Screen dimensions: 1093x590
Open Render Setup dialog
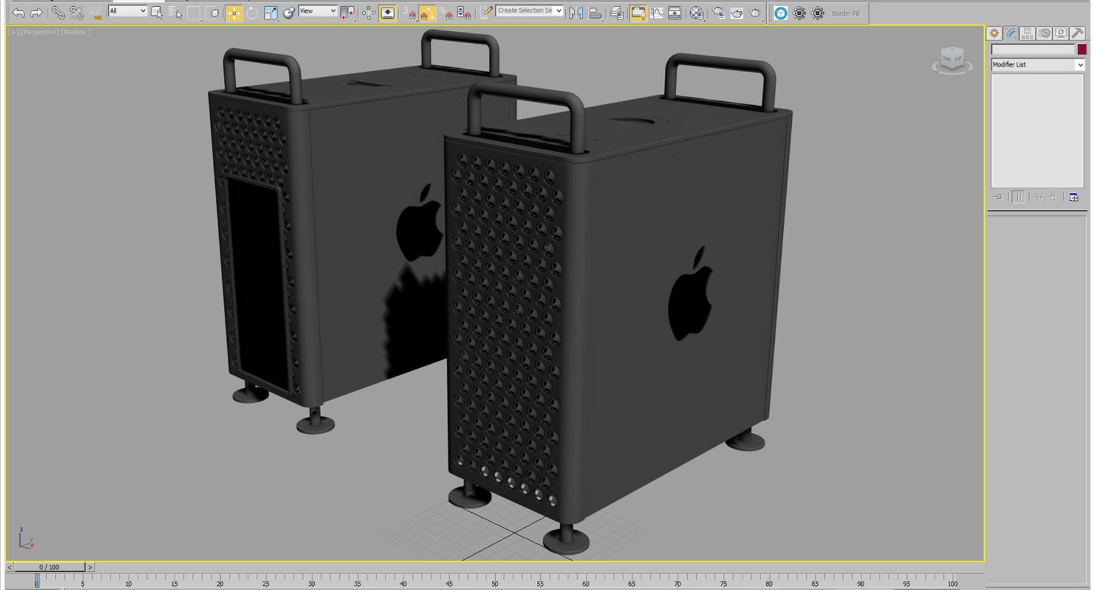point(718,13)
